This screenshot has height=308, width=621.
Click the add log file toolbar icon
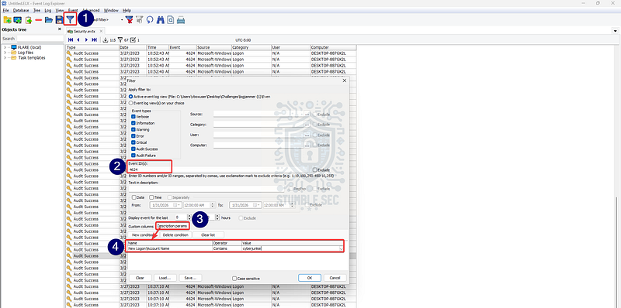click(x=29, y=20)
